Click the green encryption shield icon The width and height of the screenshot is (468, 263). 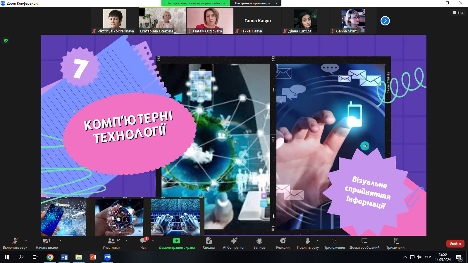click(6, 41)
